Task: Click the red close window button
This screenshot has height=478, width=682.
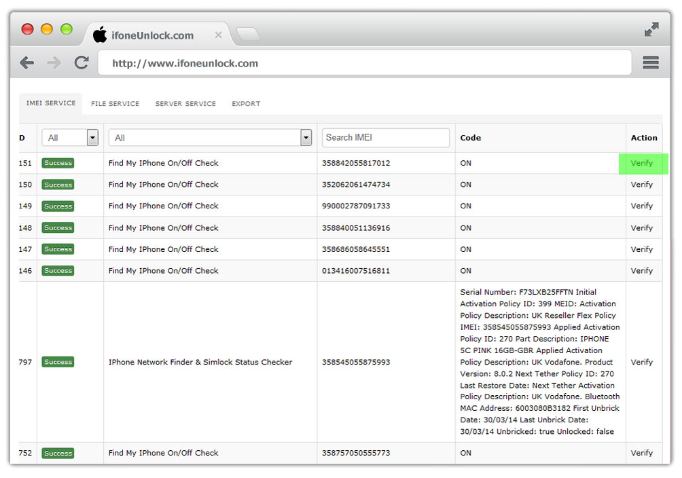Action: pos(27,29)
